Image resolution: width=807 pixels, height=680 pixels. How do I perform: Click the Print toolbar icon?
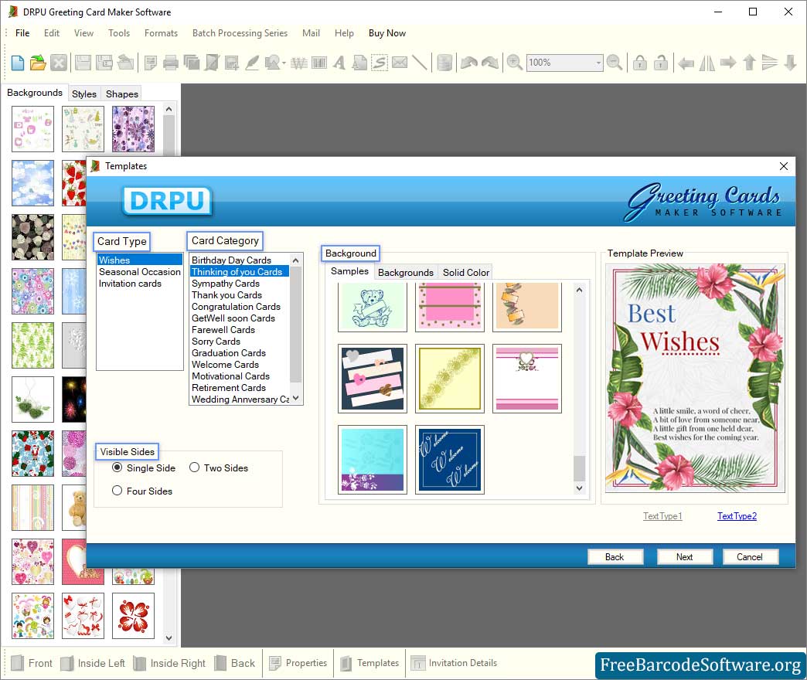[x=170, y=63]
